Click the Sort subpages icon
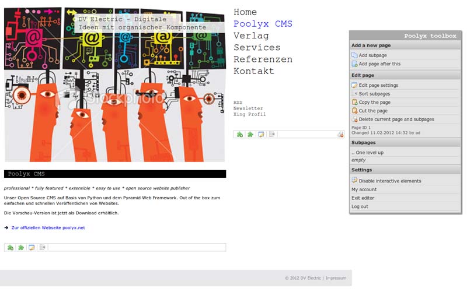This screenshot has height=292, width=467. 354,94
